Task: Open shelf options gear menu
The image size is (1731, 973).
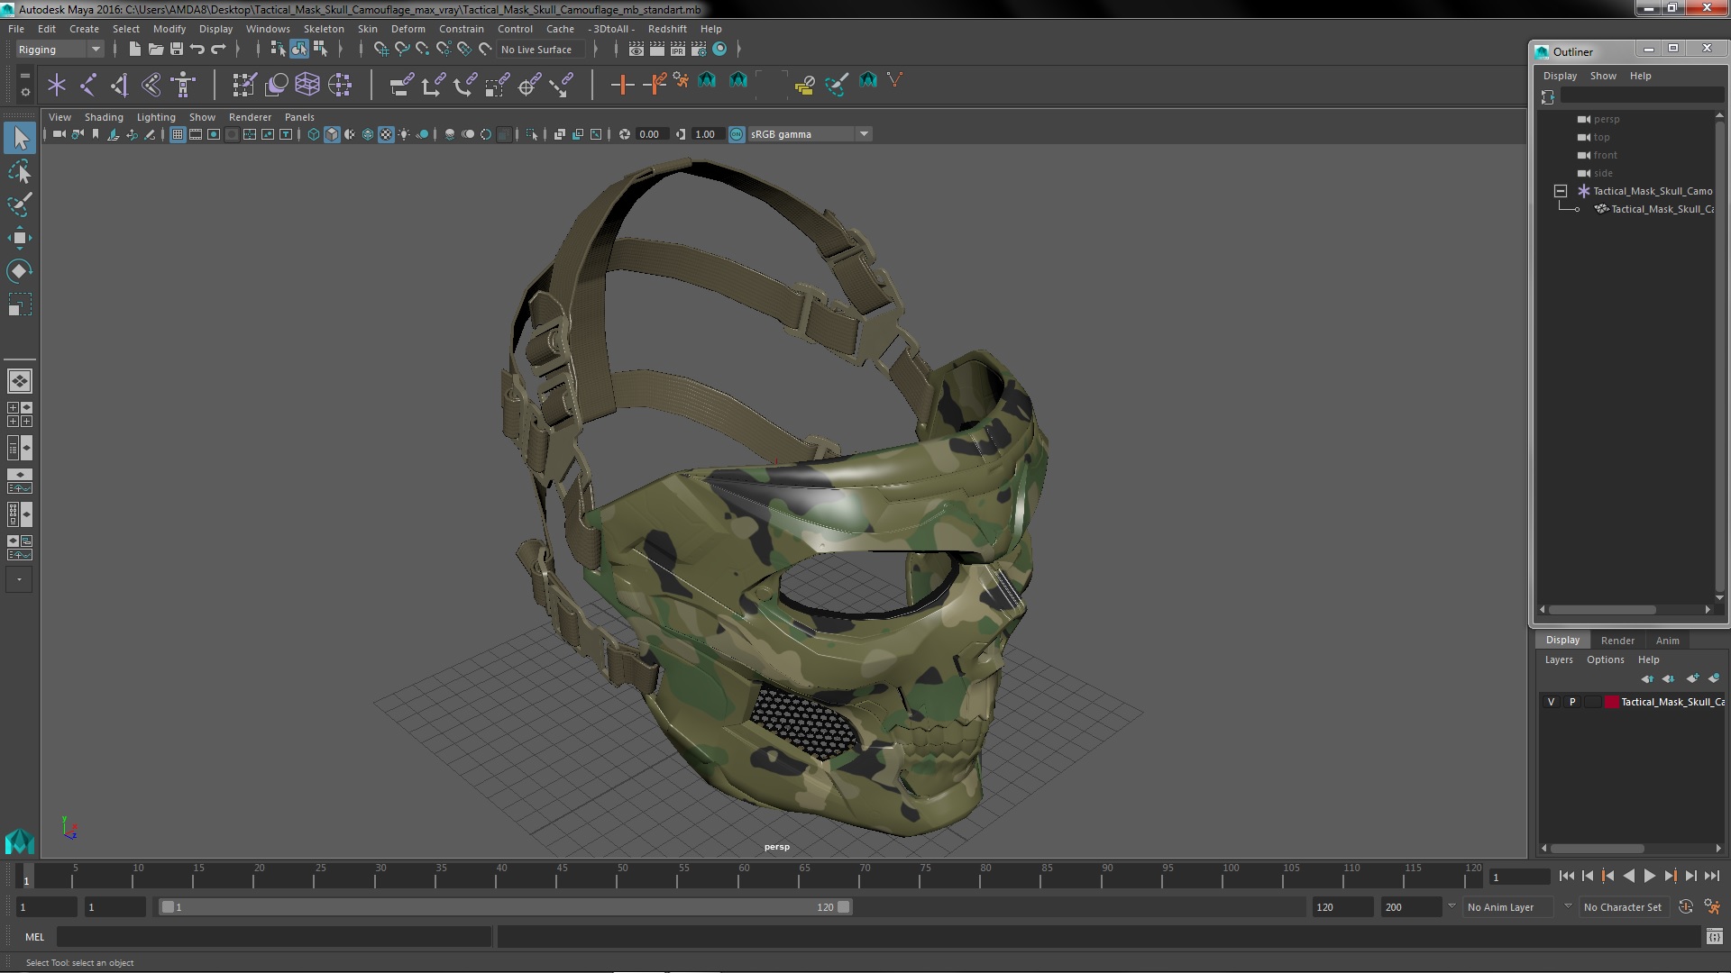Action: point(24,92)
